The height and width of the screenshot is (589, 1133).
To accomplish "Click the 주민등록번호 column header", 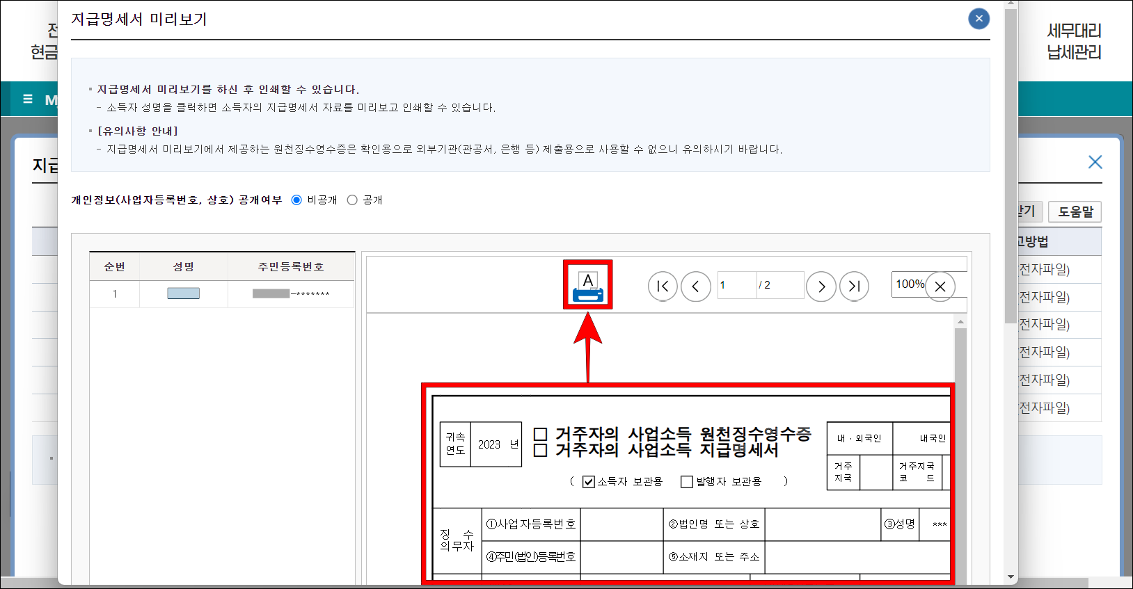I will click(x=291, y=266).
